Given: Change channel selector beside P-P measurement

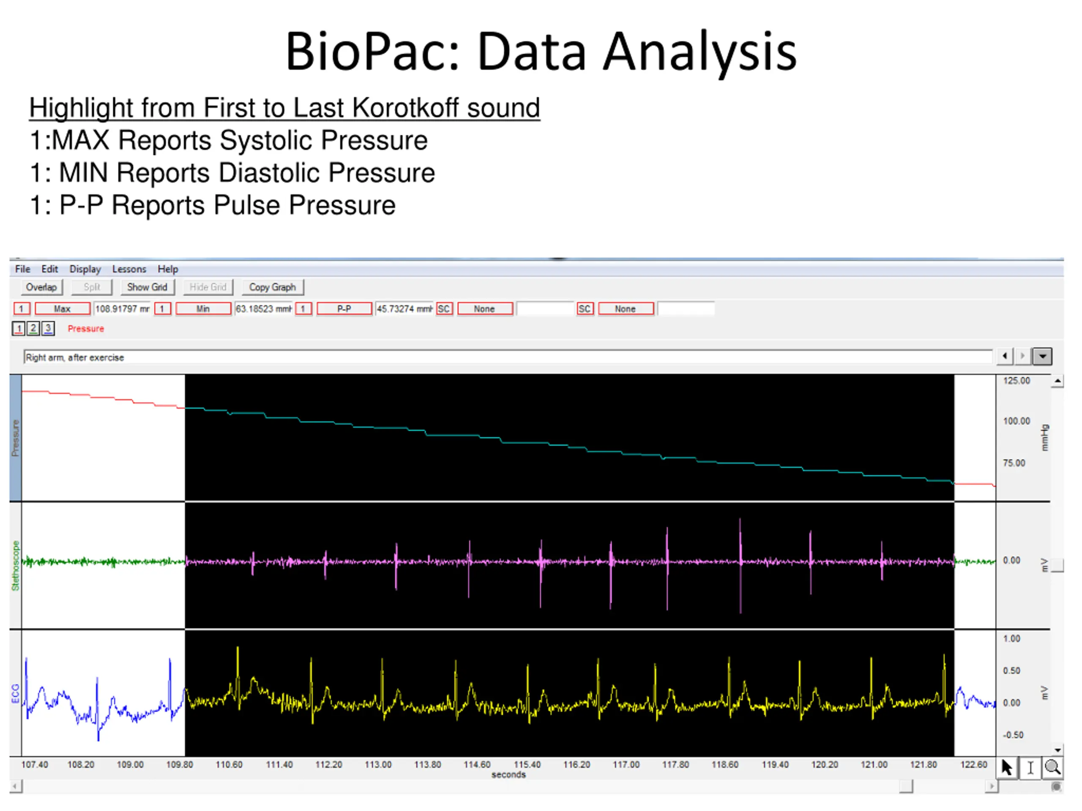Looking at the screenshot, I should pos(303,309).
